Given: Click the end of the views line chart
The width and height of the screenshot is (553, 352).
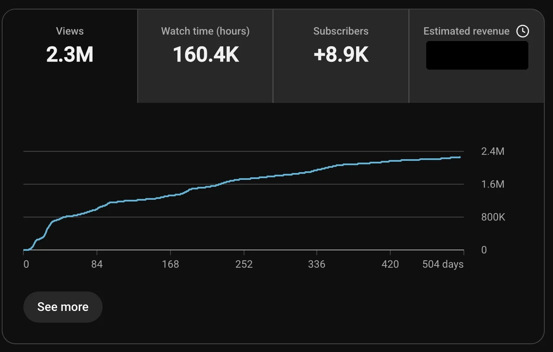Looking at the screenshot, I should pyautogui.click(x=460, y=157).
